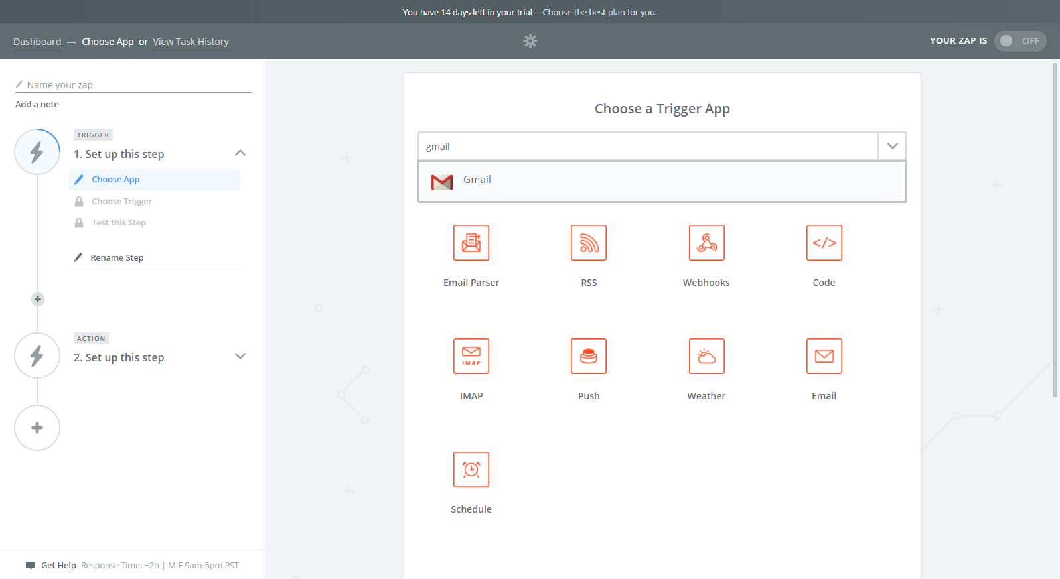This screenshot has width=1060, height=579.
Task: Click Rename Step
Action: [117, 258]
